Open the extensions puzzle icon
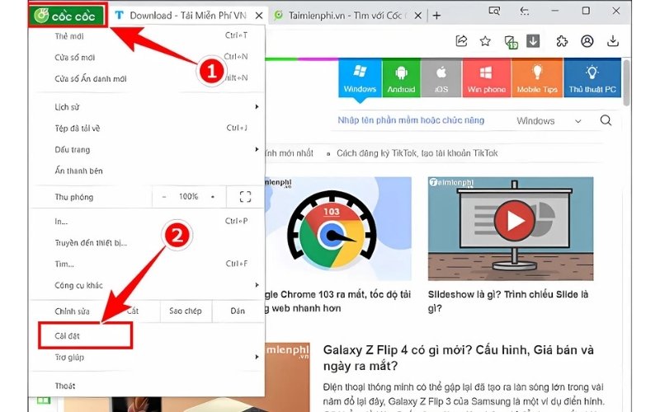 point(562,41)
